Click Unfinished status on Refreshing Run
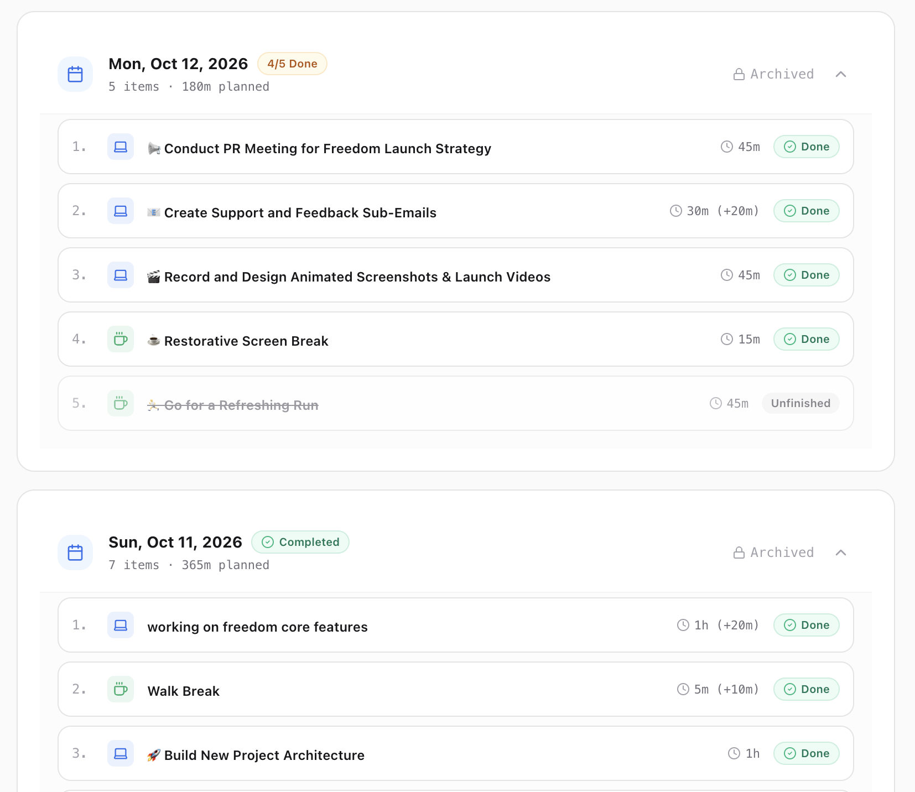Screen dimensions: 915x792 (800, 403)
